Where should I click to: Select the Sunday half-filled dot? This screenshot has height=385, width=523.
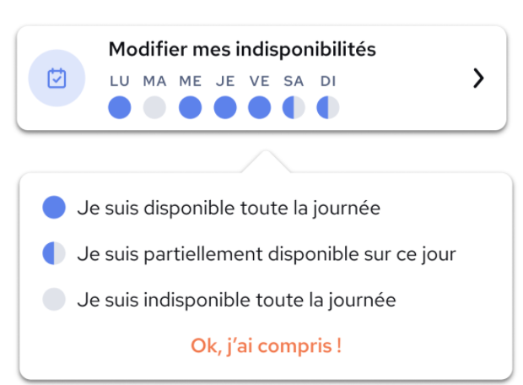(x=328, y=107)
